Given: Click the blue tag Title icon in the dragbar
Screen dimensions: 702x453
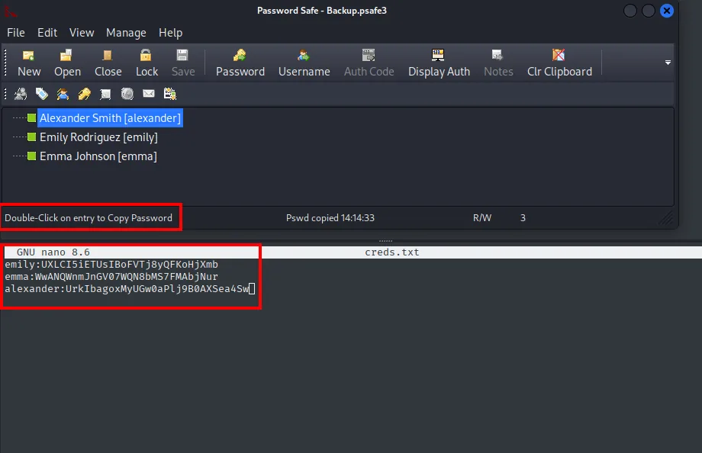Looking at the screenshot, I should [x=42, y=94].
